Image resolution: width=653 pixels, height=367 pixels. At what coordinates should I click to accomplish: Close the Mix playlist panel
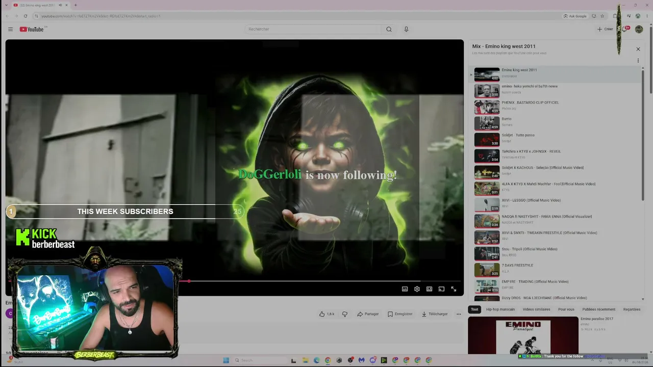point(638,49)
